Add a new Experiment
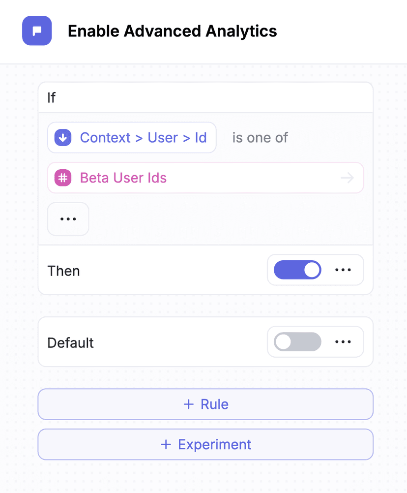 click(205, 444)
